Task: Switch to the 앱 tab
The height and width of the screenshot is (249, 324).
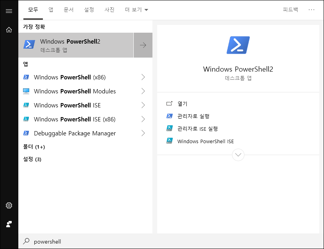Action: (x=51, y=10)
